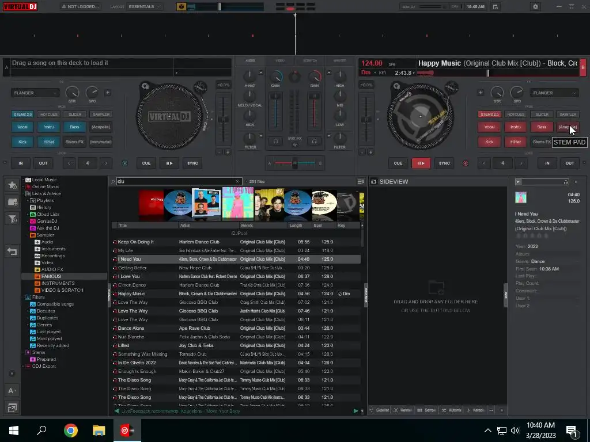The width and height of the screenshot is (590, 442).
Task: Expand the Sampler folder in tree
Action: [28, 235]
